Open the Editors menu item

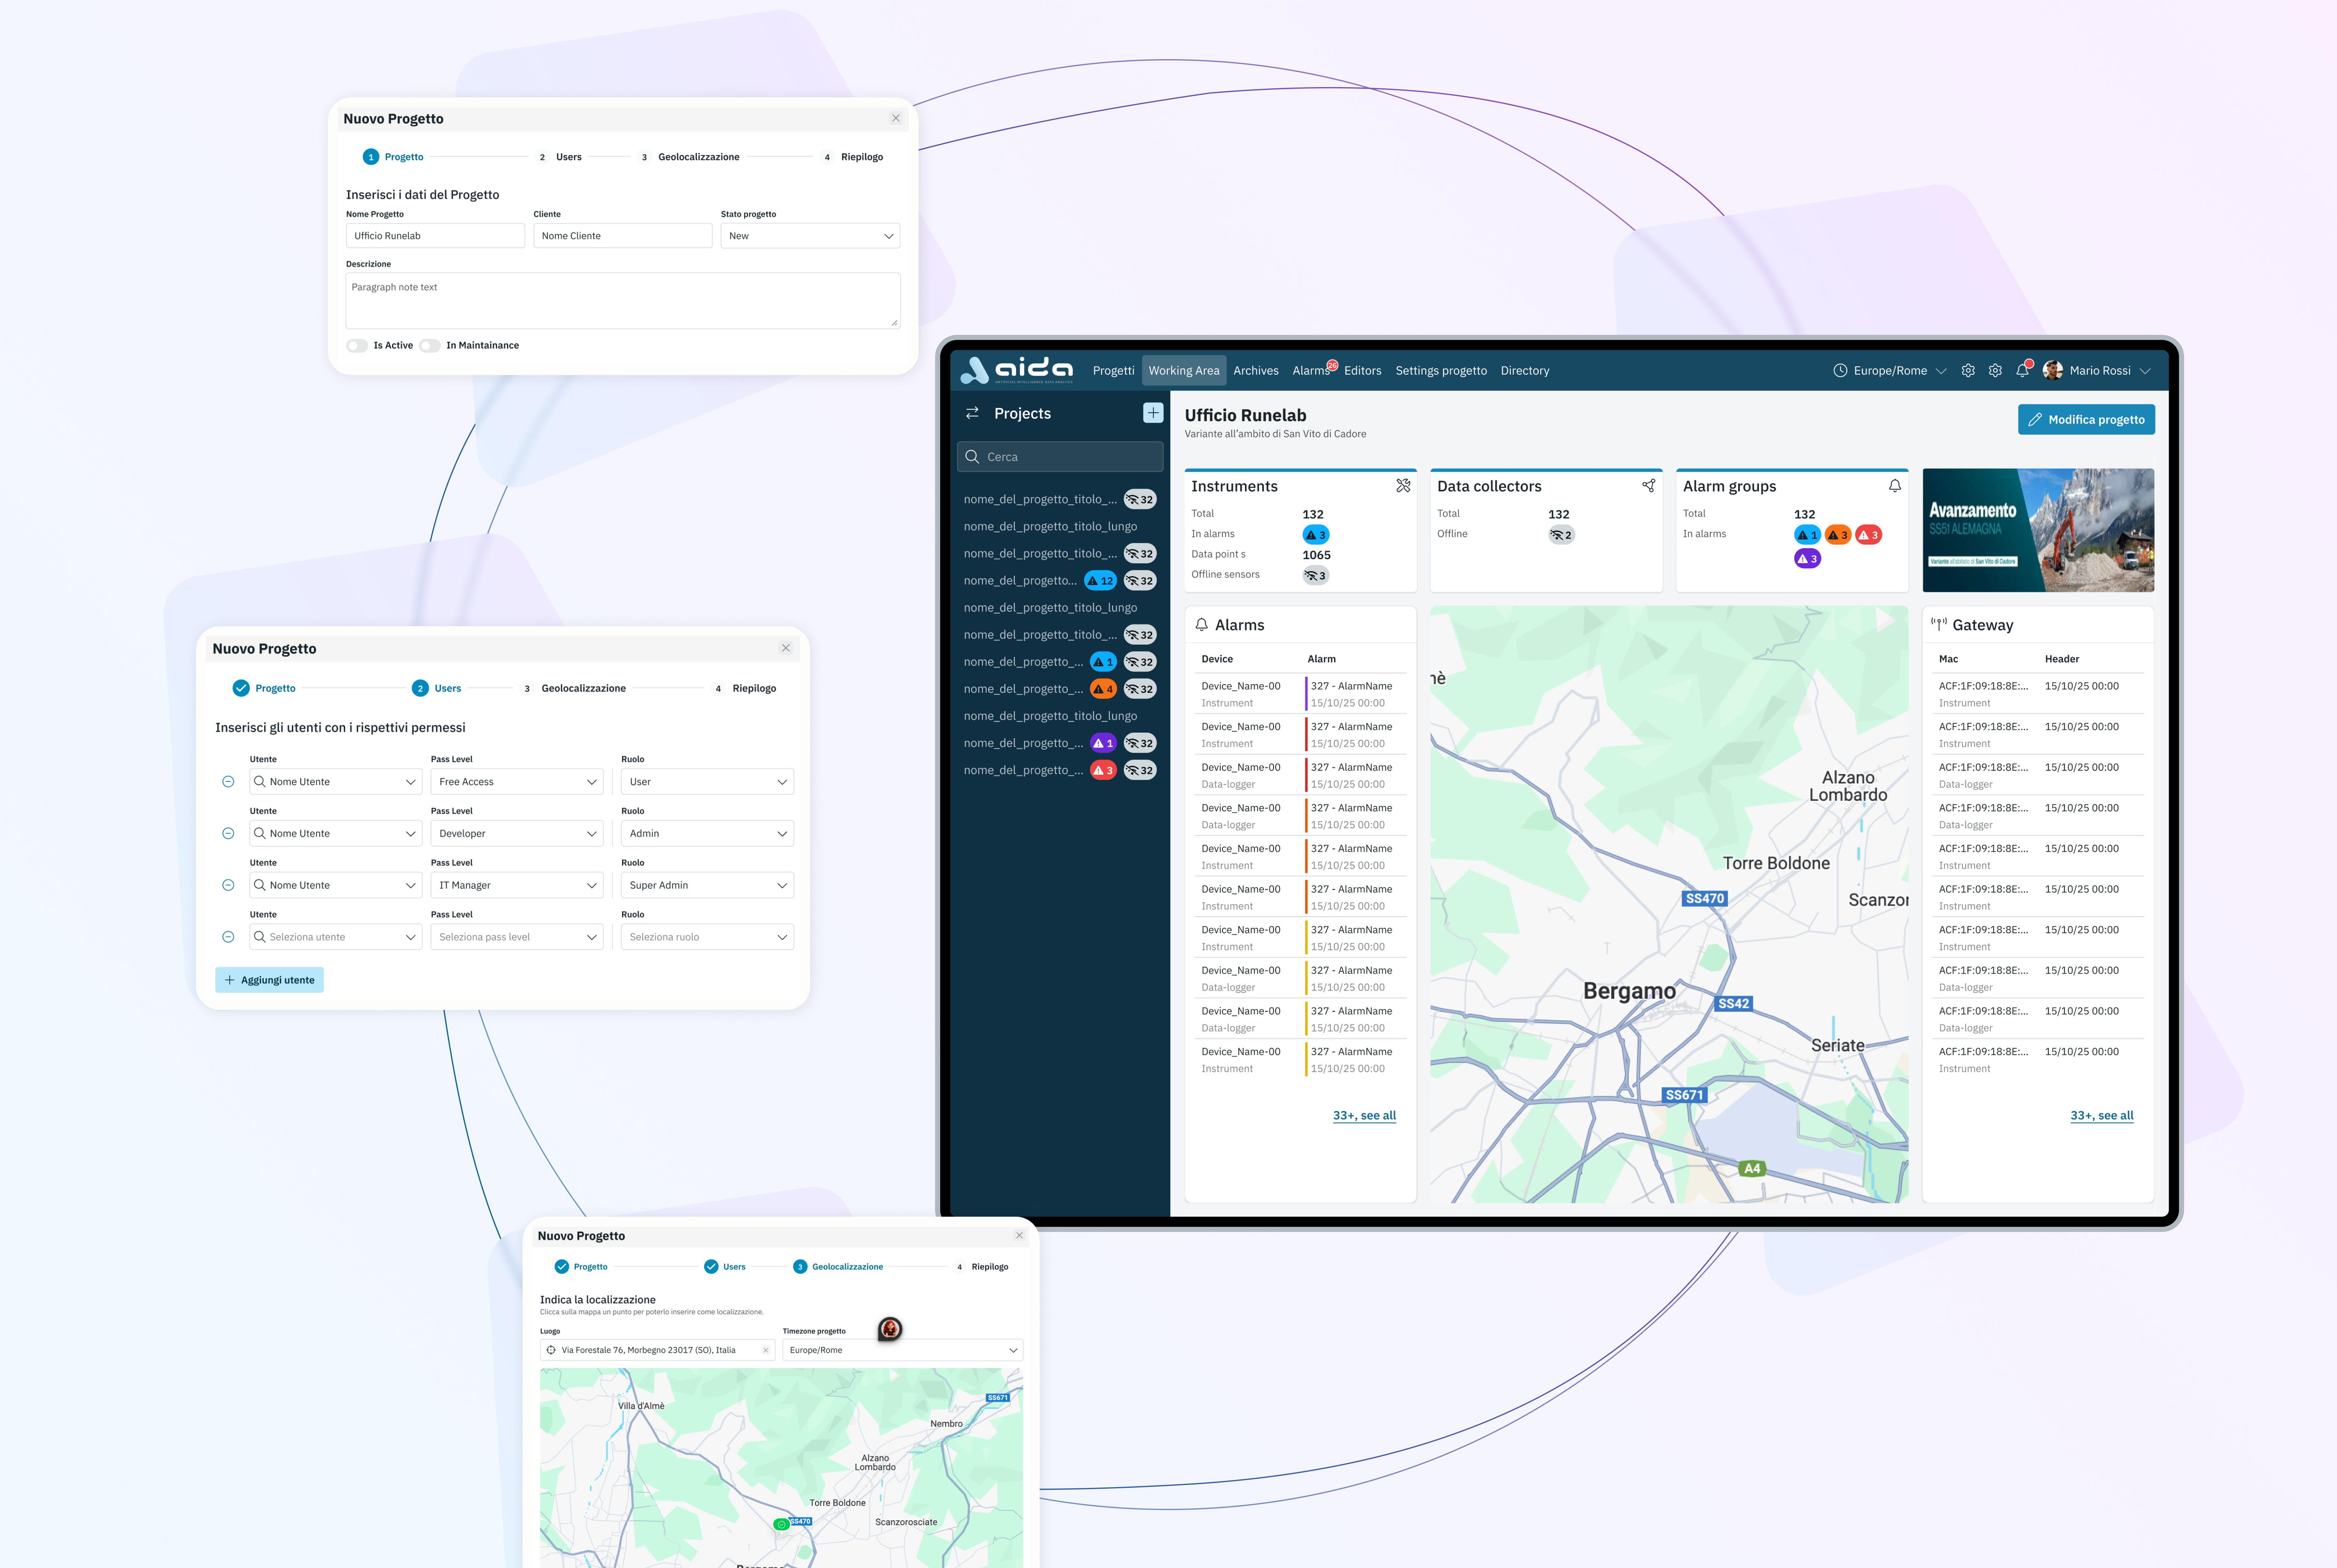point(1362,371)
